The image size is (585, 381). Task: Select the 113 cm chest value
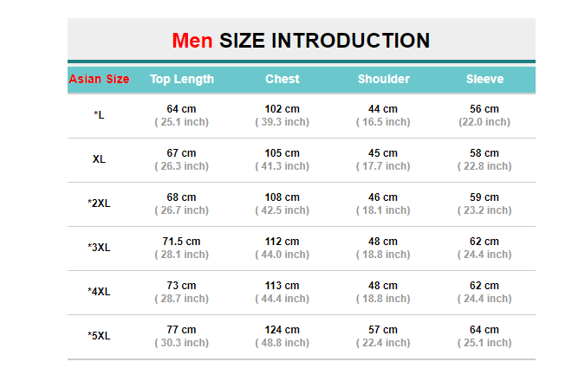click(x=283, y=286)
